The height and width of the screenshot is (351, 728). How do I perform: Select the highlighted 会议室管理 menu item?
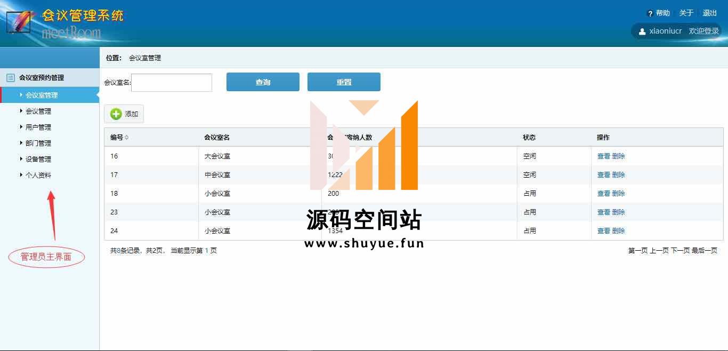tap(42, 95)
